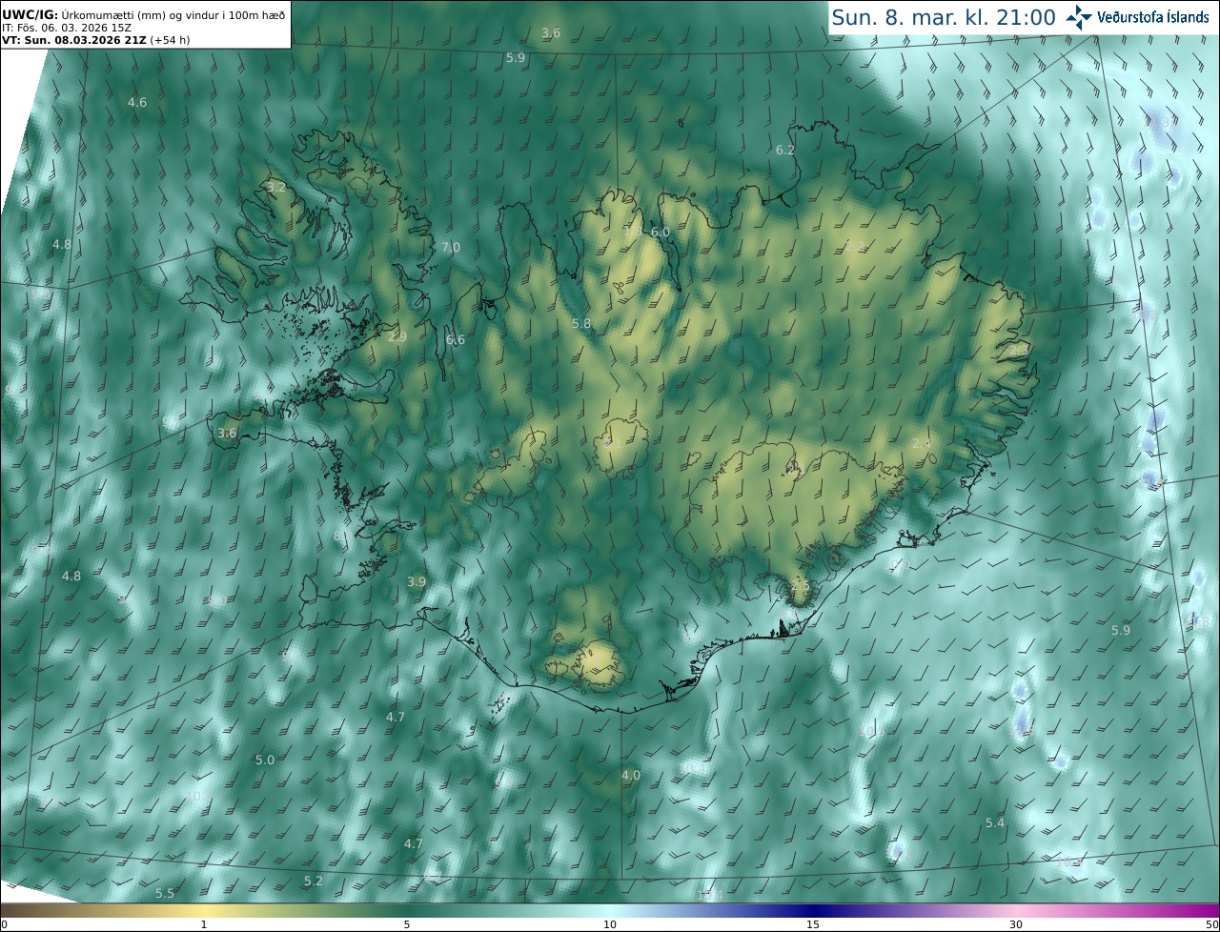Click the Veðurstofa Íslands logo emblem

click(x=1079, y=17)
